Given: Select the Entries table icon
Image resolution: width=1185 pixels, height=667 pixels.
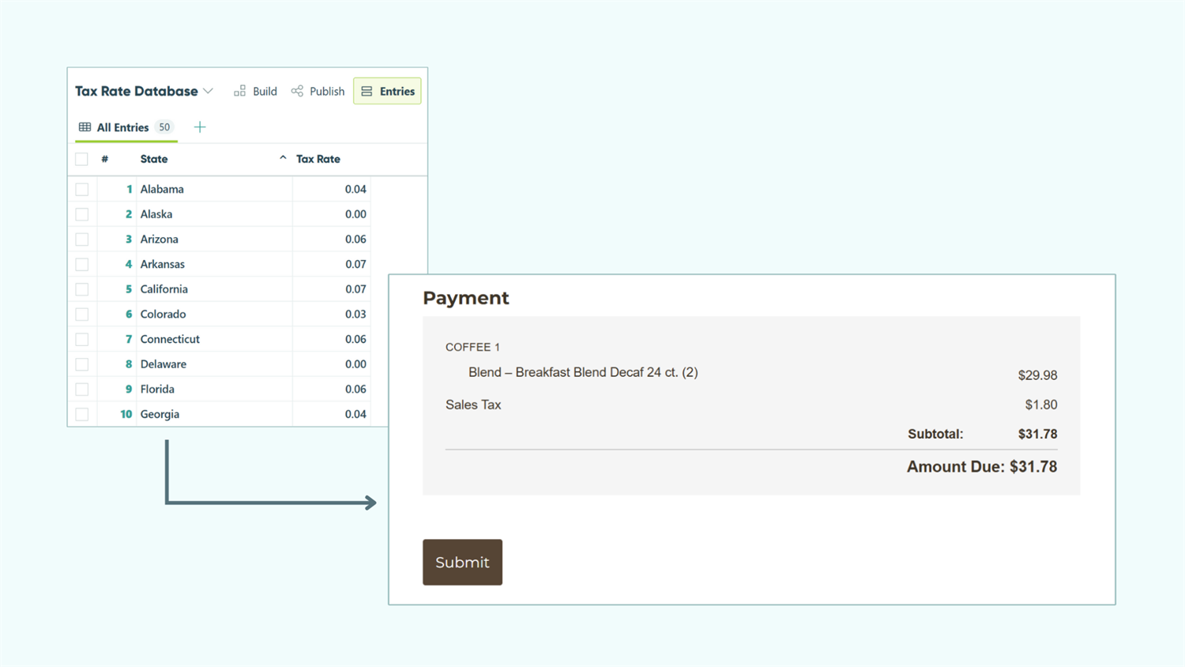Looking at the screenshot, I should tap(367, 91).
